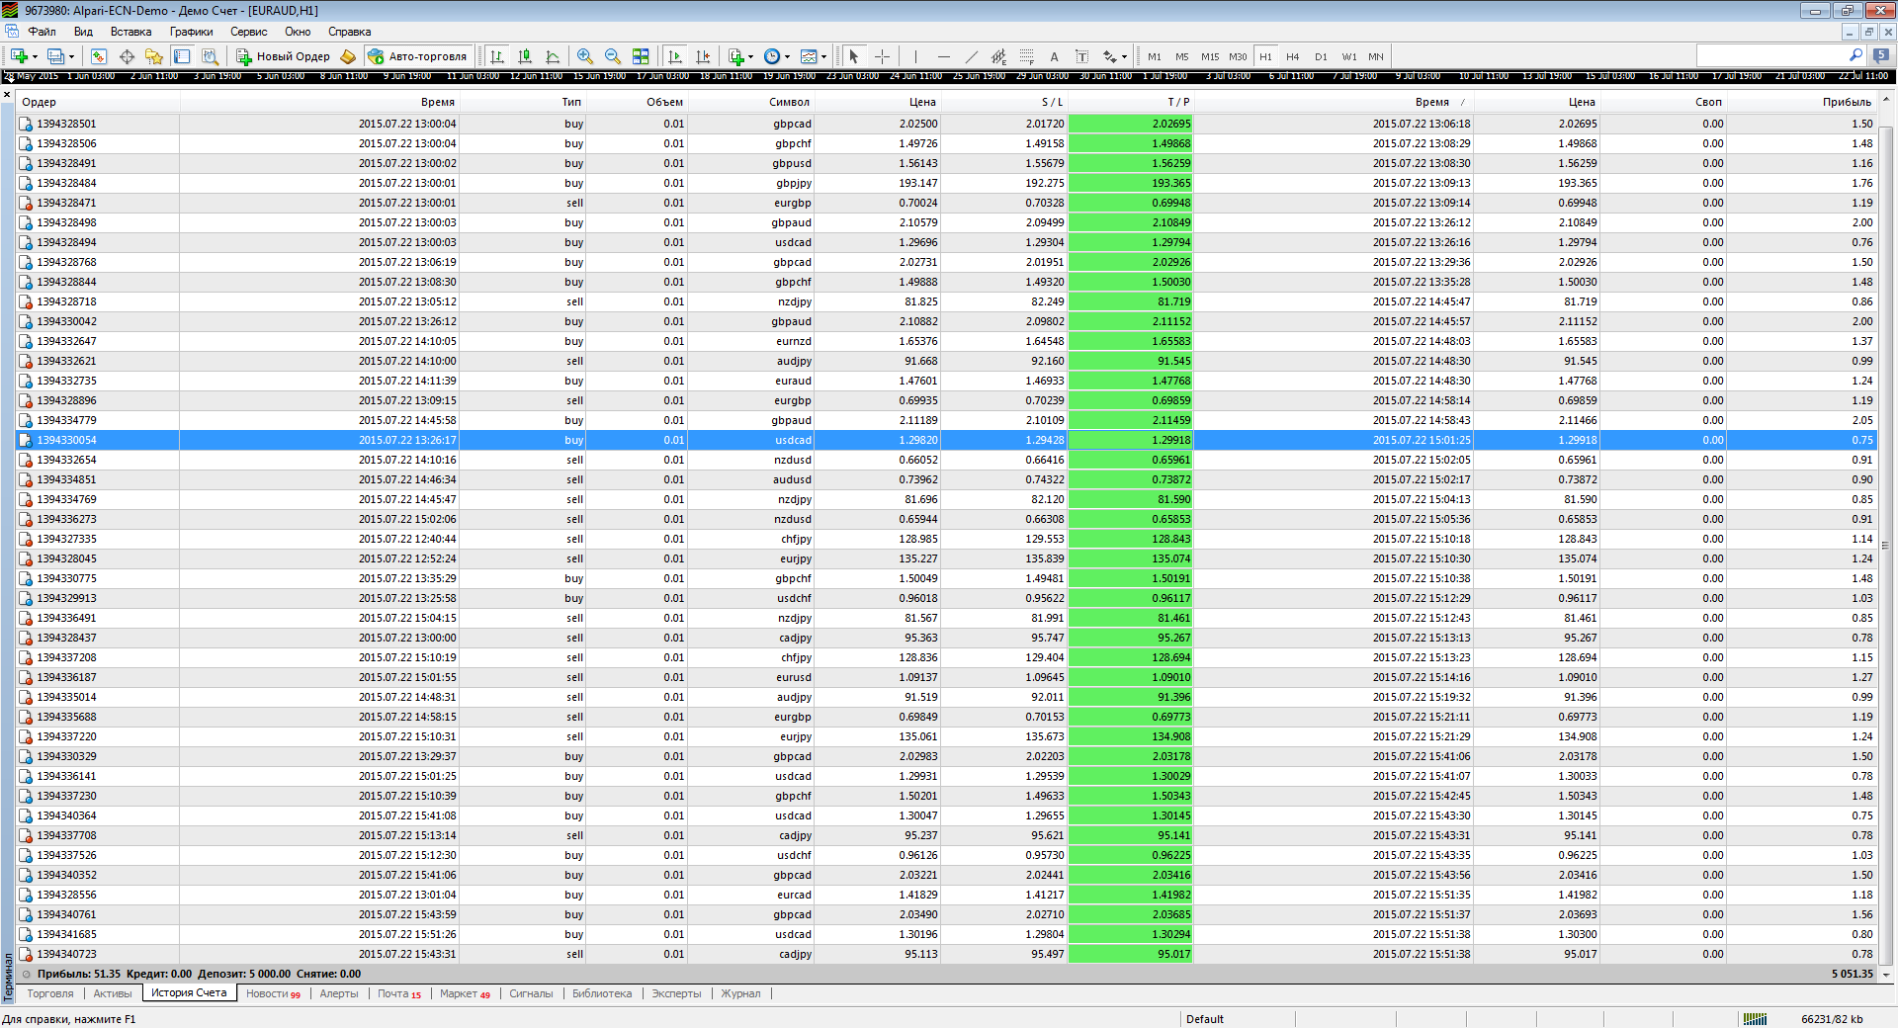Click the Zoom Out magnifier icon
This screenshot has width=1898, height=1028.
click(x=613, y=56)
